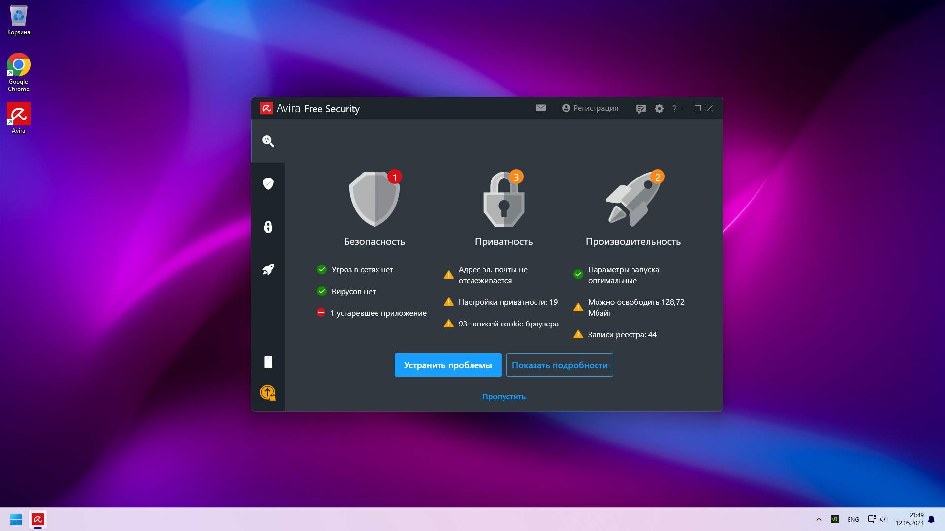This screenshot has width=945, height=531.
Task: Click the large Performance rocket graphic
Action: click(x=633, y=199)
